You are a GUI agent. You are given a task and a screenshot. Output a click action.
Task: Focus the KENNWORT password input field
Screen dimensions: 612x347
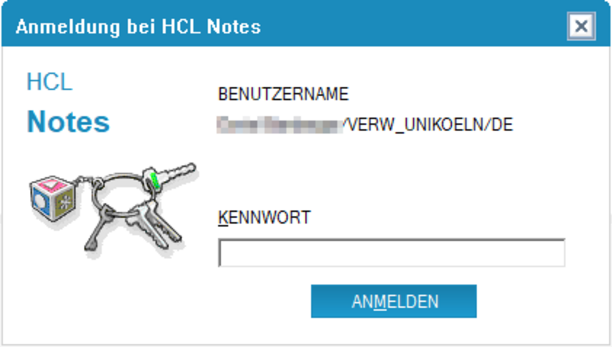pyautogui.click(x=391, y=253)
